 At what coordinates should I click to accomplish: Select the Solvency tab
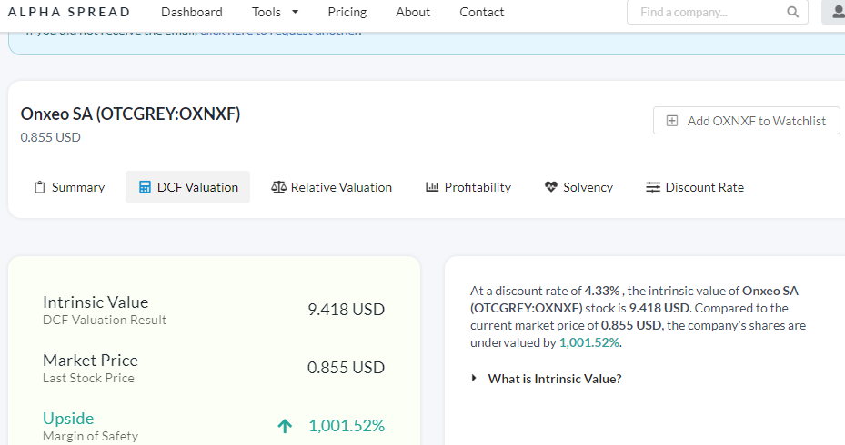tap(588, 187)
